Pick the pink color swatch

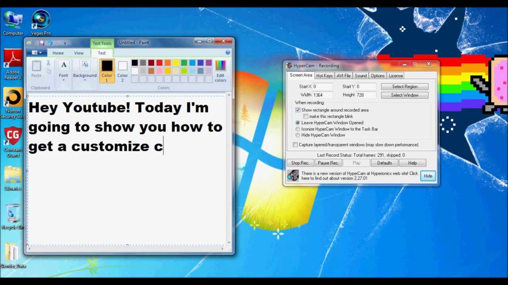160,71
